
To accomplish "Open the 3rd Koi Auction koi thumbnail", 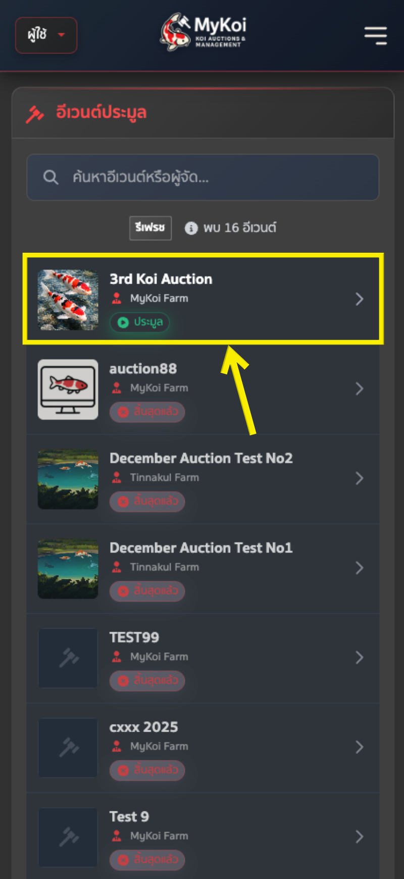I will (x=68, y=300).
